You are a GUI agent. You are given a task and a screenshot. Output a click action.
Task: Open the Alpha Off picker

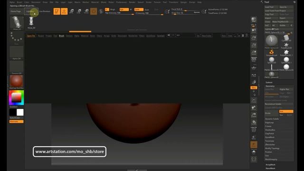point(16,53)
